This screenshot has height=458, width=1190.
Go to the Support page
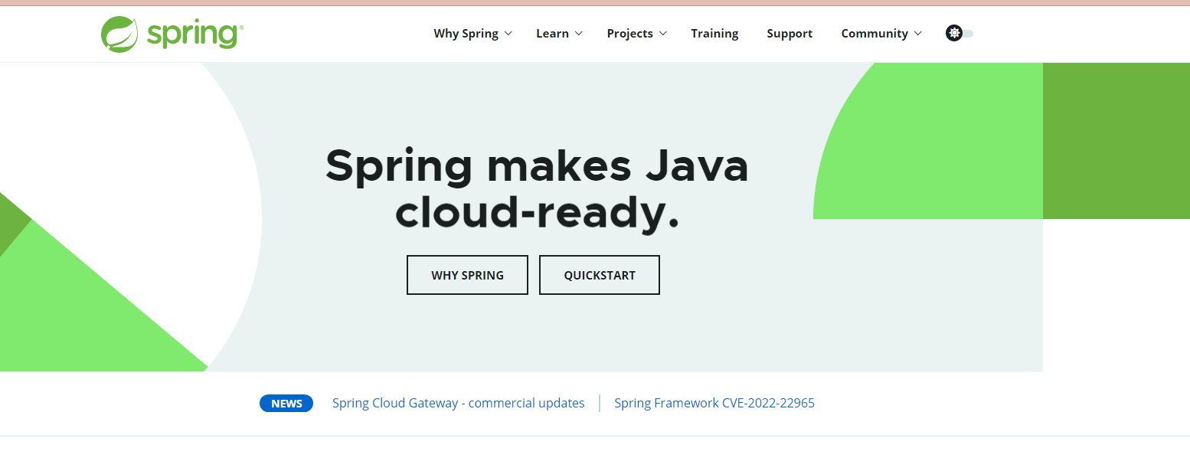pos(790,34)
